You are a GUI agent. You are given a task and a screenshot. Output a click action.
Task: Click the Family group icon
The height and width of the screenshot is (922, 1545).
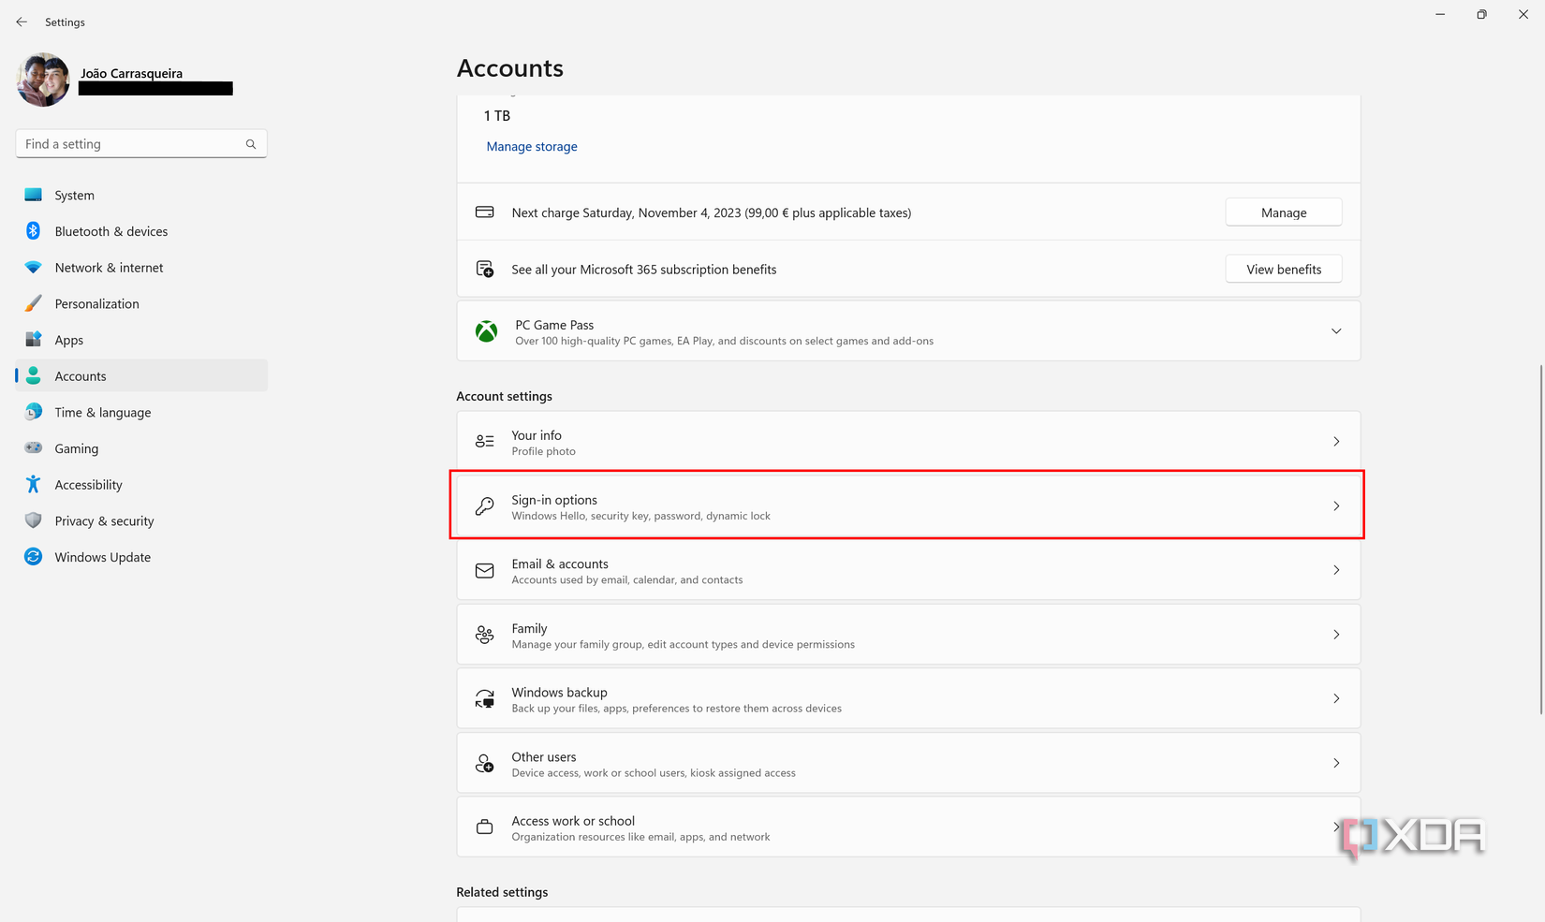click(x=484, y=635)
